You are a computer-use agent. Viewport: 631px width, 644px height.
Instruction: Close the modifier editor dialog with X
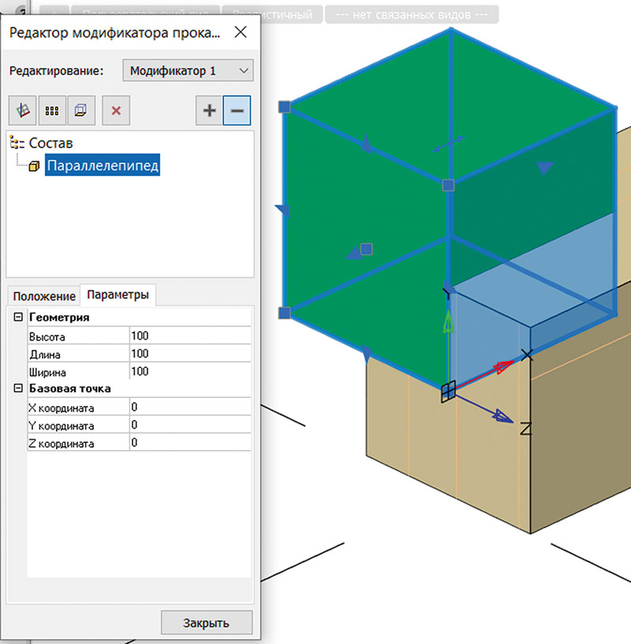pos(241,32)
